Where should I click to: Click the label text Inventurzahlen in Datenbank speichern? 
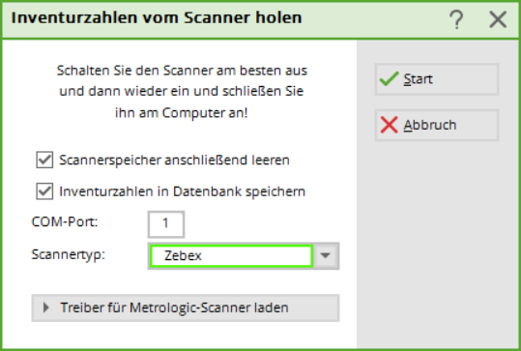coord(182,191)
